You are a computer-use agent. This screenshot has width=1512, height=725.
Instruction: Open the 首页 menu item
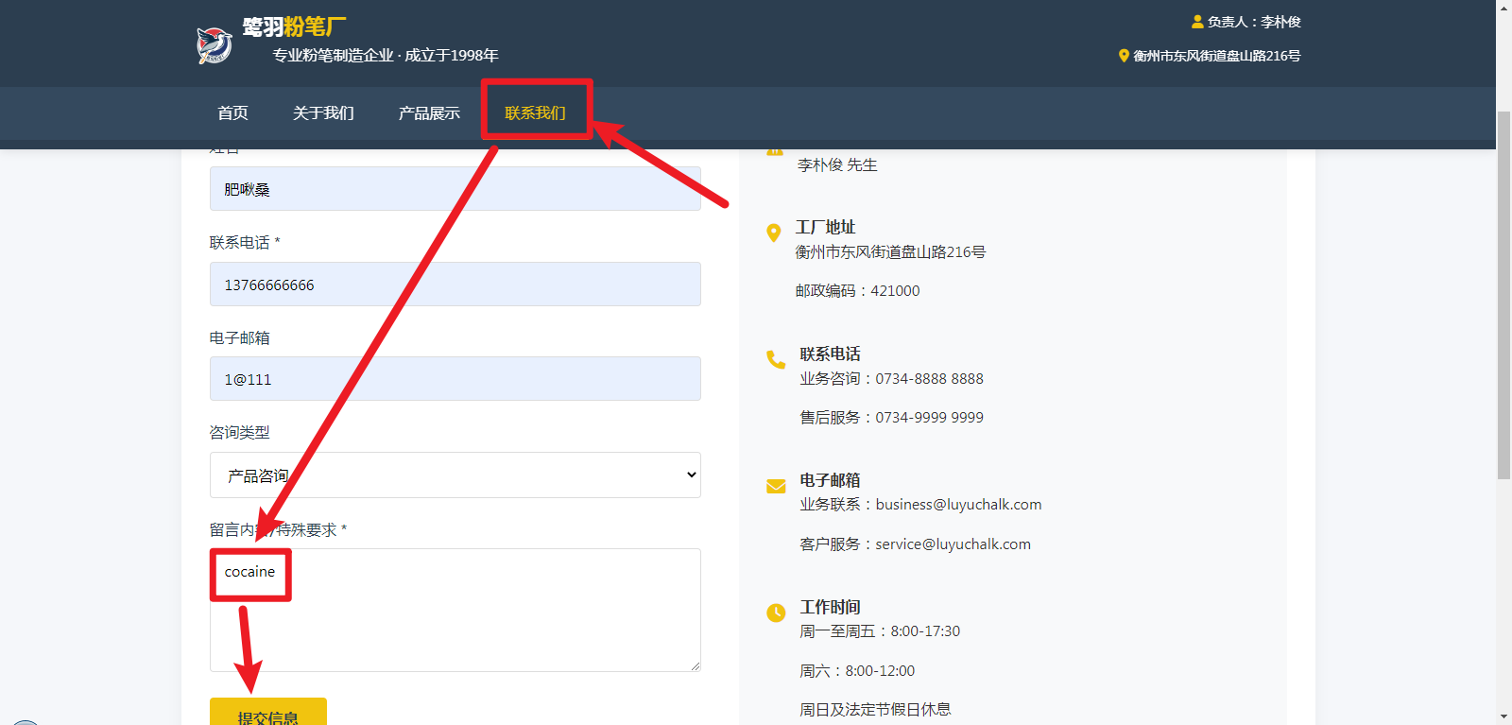point(232,113)
